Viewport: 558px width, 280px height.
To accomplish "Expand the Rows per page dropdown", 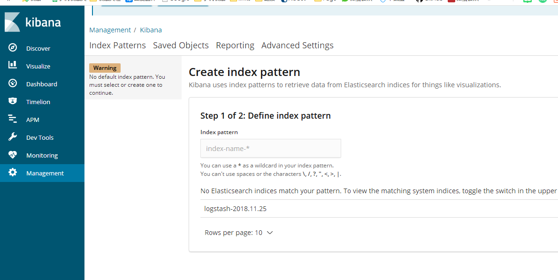I will [x=238, y=233].
